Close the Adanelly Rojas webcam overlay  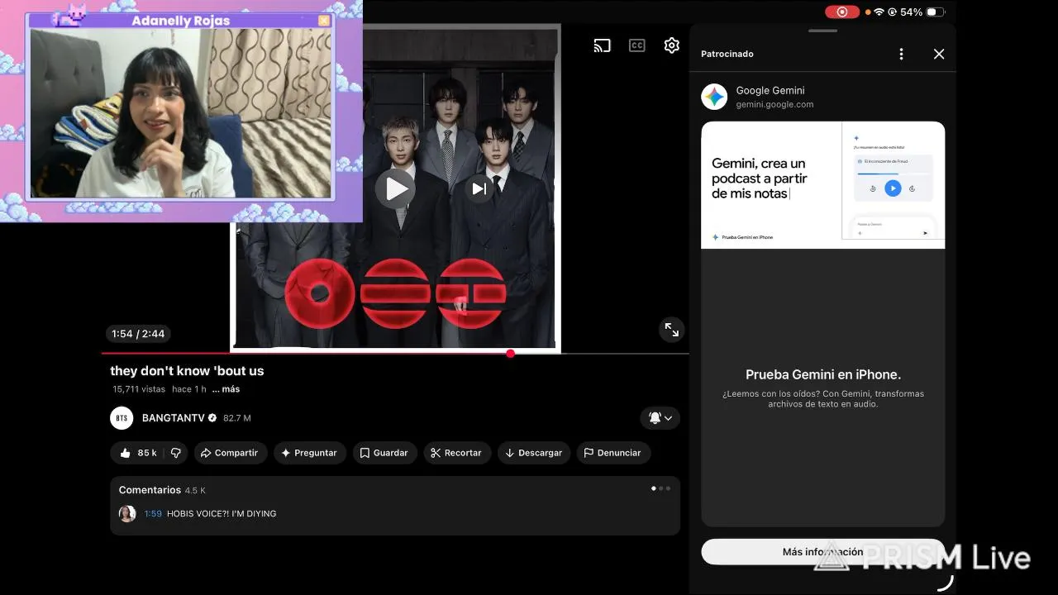(324, 21)
